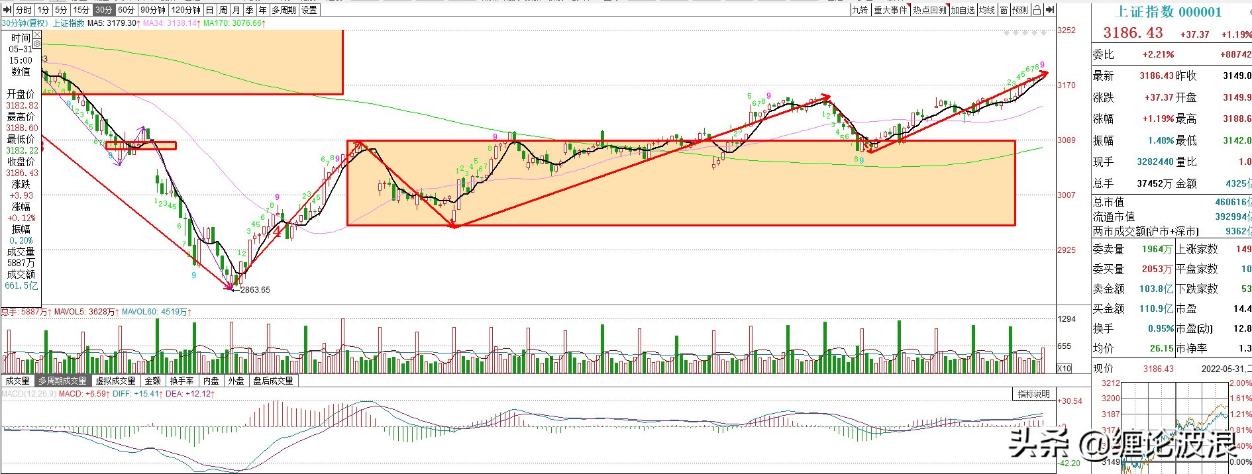Viewport: 1252px width, 474px height.
Task: Click the 预测 forecast button
Action: click(1020, 10)
